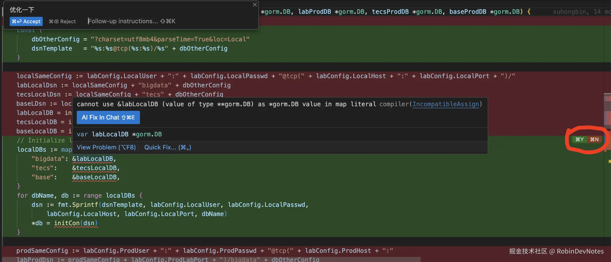This screenshot has height=262, width=611.
Task: Click "*db =" pointer assignment
Action: pyautogui.click(x=41, y=223)
